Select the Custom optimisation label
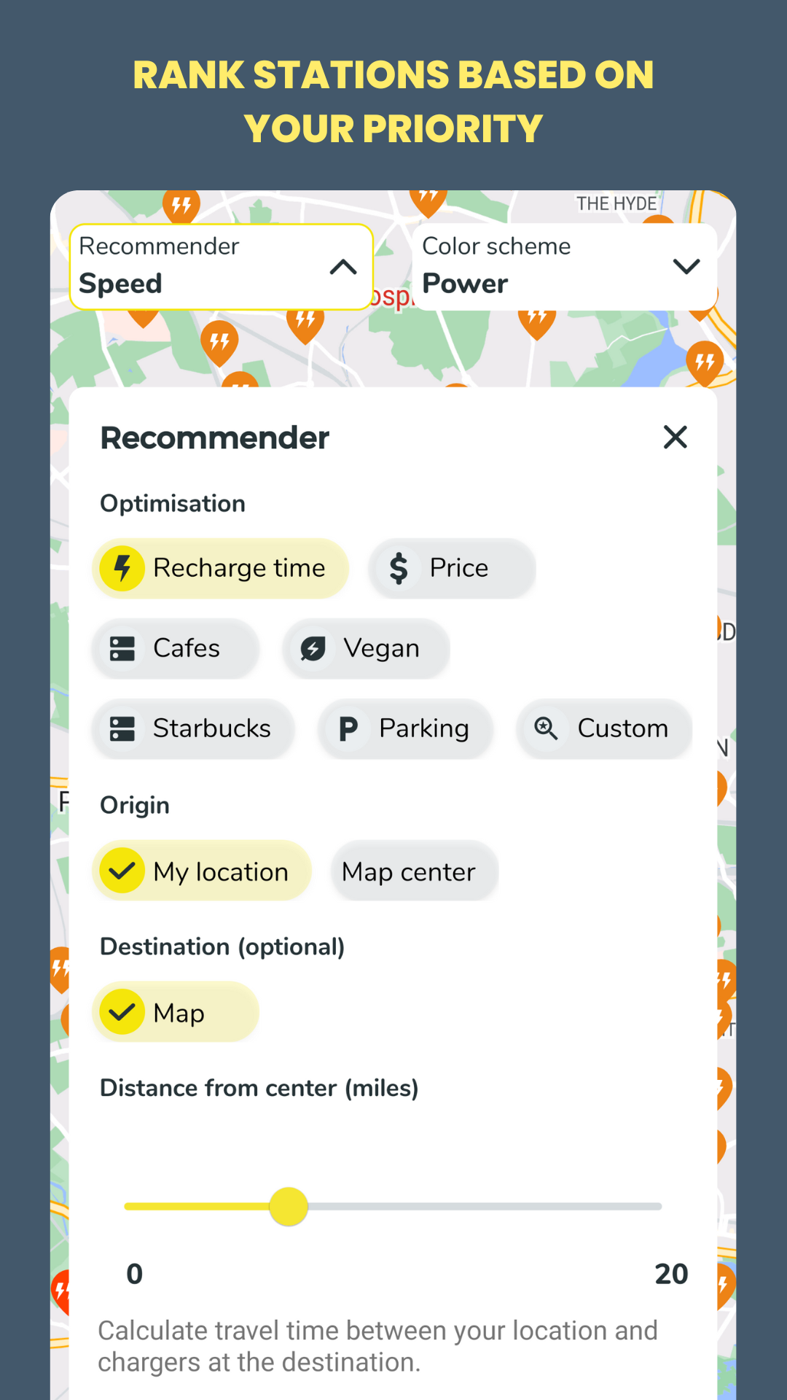This screenshot has height=1400, width=787. pos(622,728)
